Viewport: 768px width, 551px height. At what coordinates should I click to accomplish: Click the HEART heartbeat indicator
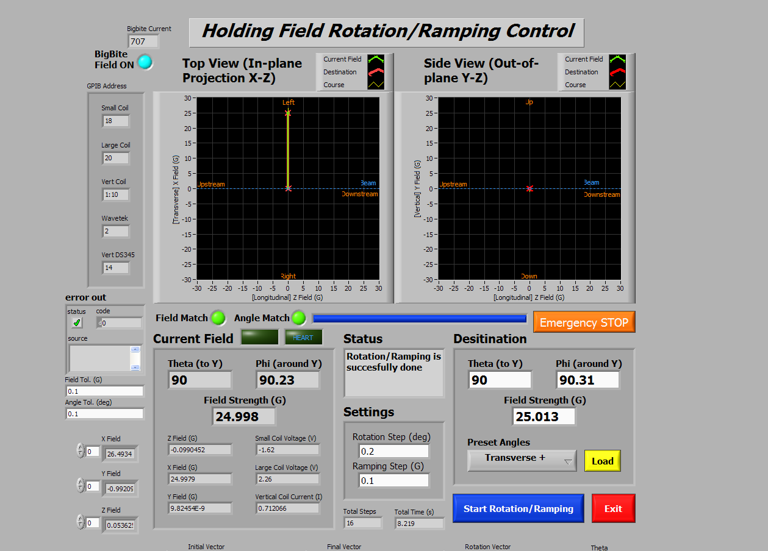303,337
